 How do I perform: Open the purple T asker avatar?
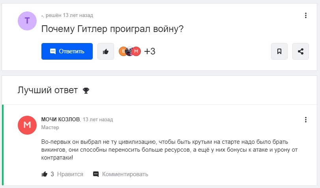27,21
